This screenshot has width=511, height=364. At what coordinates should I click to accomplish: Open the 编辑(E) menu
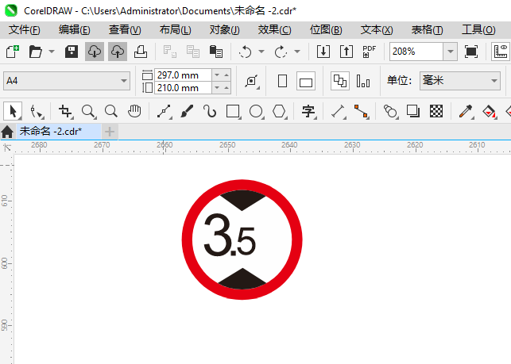(x=75, y=30)
